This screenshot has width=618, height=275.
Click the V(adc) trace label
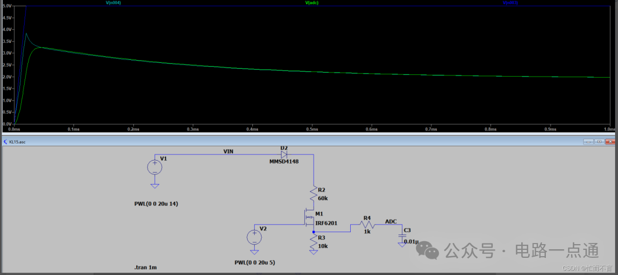click(x=313, y=3)
